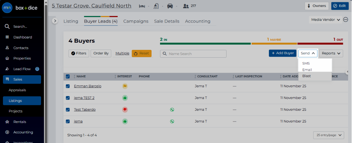Click the WhatsApp phone icon in jema row

click(172, 121)
